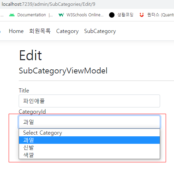Click the SubCategoryViewModel subheading
Viewport: 174px width, 171px height.
pyautogui.click(x=63, y=71)
